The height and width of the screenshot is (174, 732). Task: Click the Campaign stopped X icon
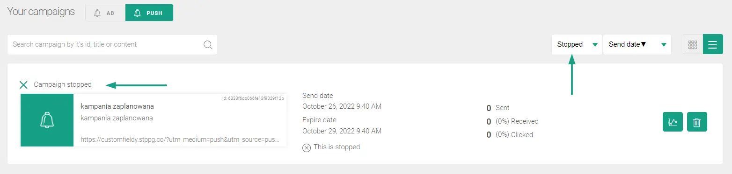pyautogui.click(x=23, y=84)
